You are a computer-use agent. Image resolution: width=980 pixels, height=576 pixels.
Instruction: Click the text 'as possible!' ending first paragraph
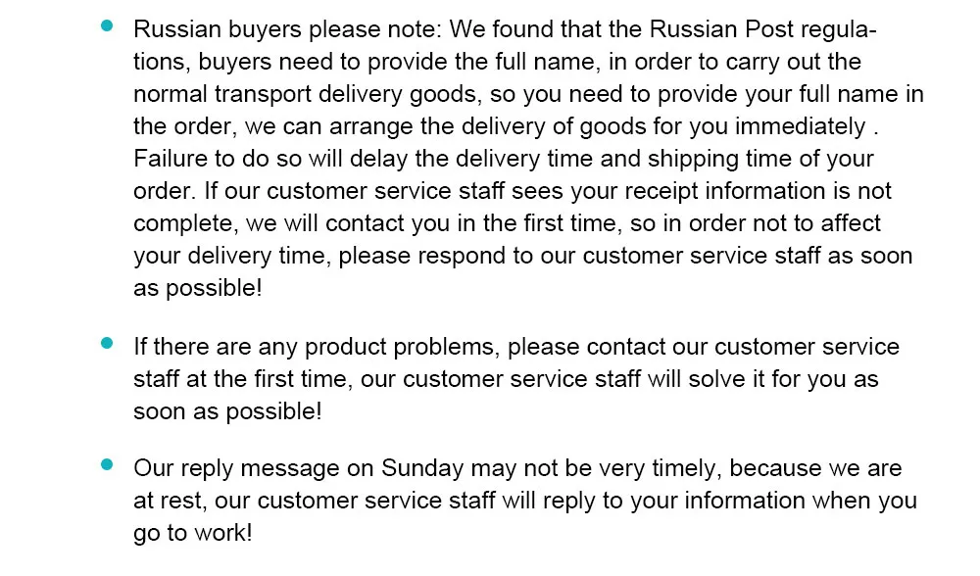pos(198,289)
